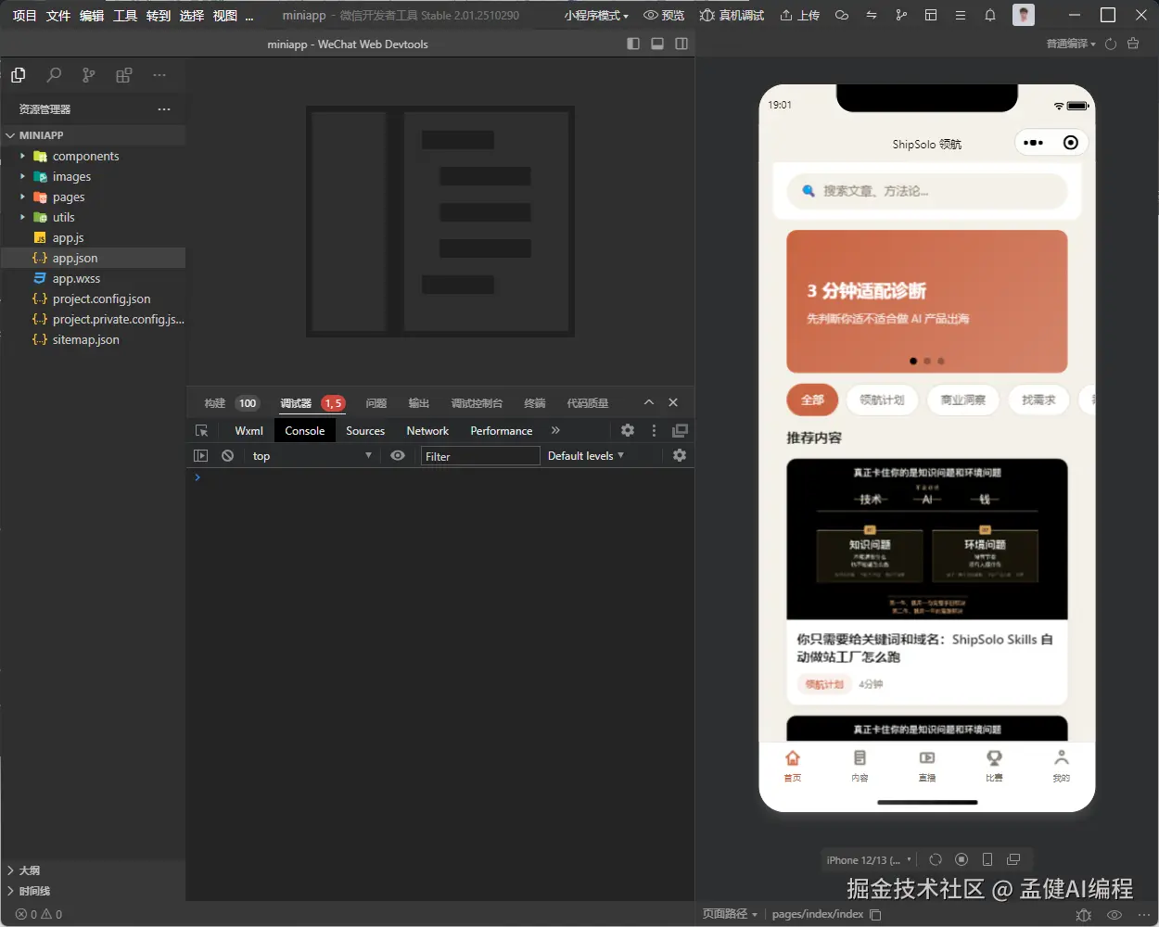
Task: Click the refresh compile icon next to 普通编译
Action: (1110, 44)
